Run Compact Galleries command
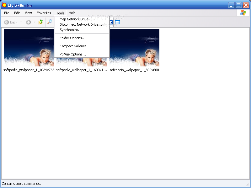Image resolution: width=251 pixels, height=188 pixels. (x=82, y=46)
